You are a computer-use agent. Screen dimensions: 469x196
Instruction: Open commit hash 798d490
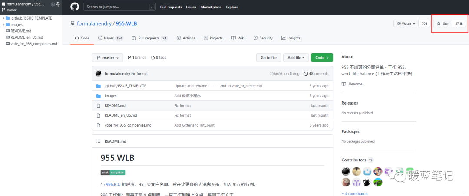276,74
